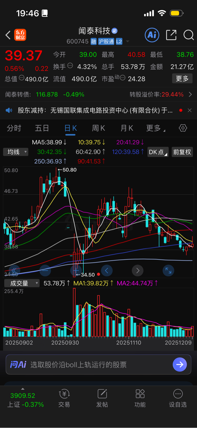Open the 功能 functions icon
Screen dimensions: 197x428
tap(140, 398)
